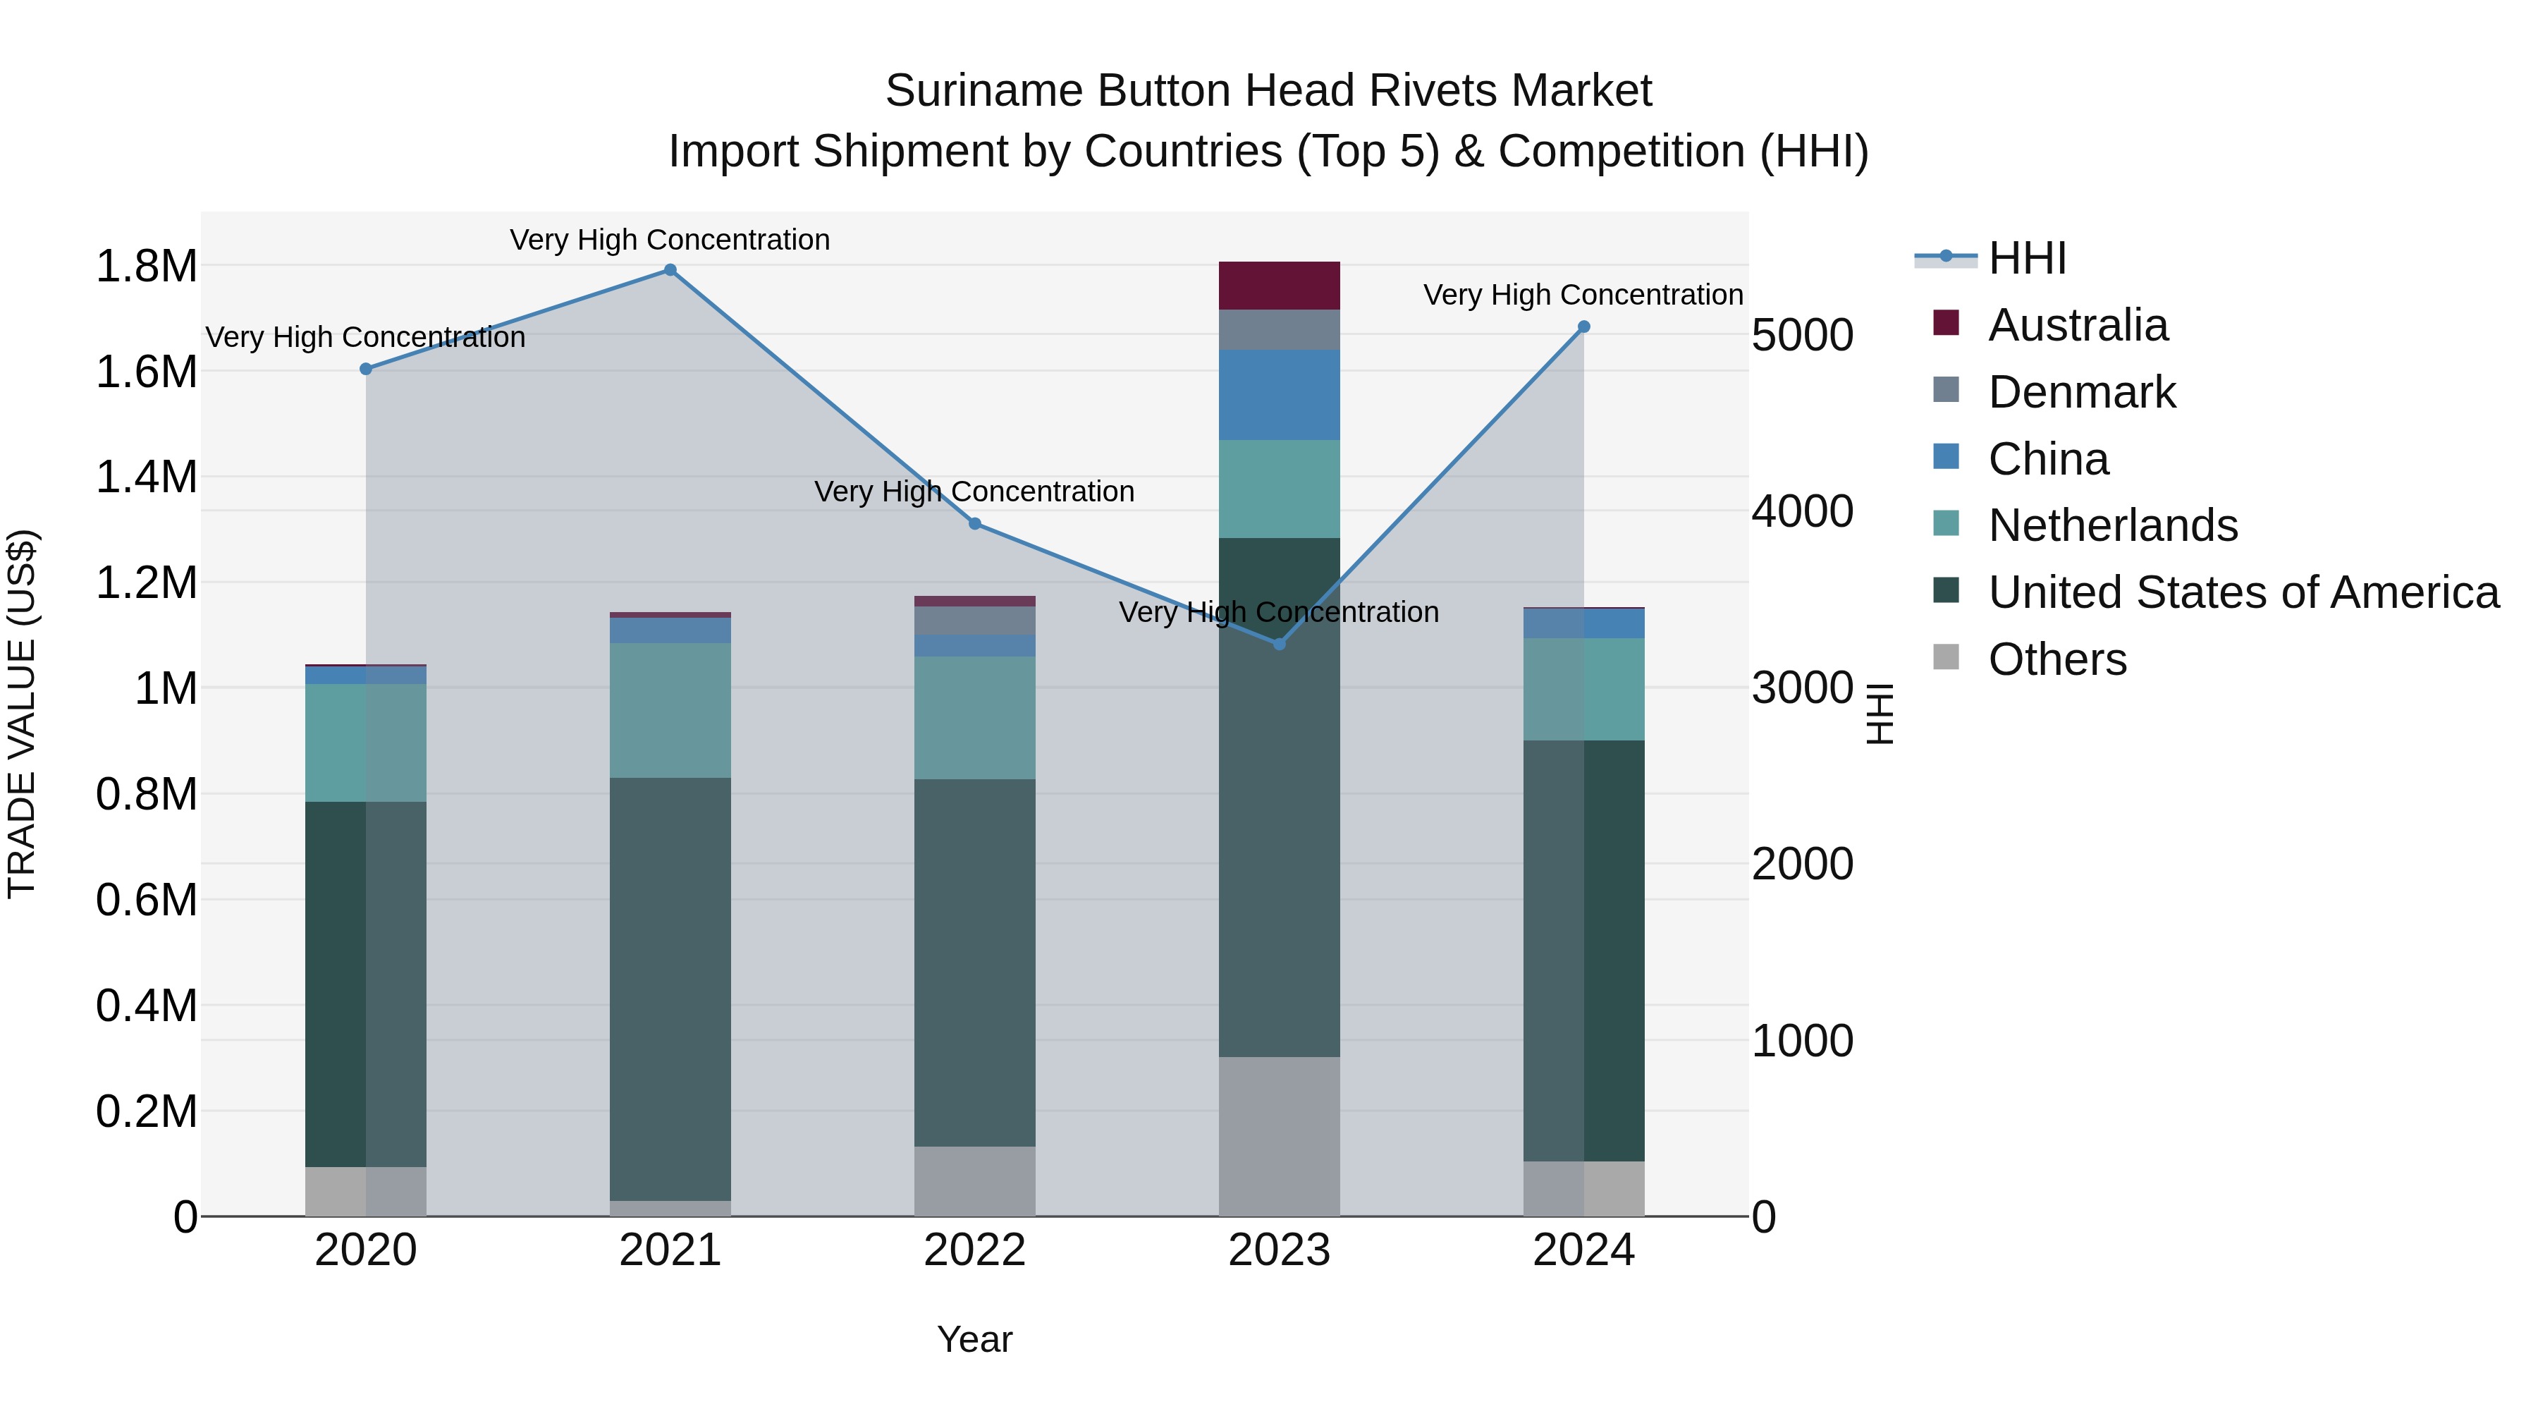Click the 2021 x-axis label

click(670, 1250)
